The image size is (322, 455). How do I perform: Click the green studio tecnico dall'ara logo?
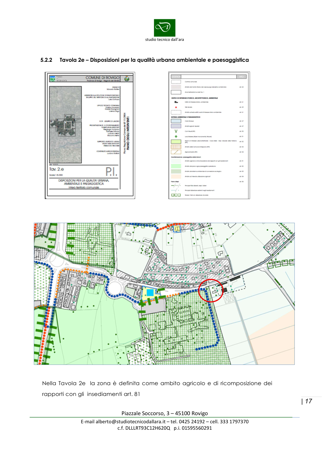pyautogui.click(x=165, y=28)
